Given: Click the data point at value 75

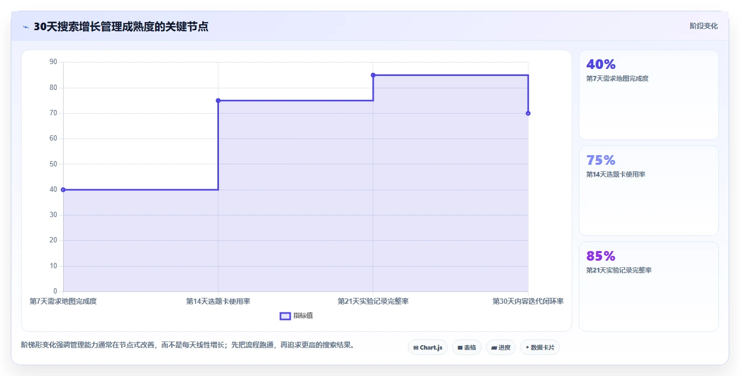Looking at the screenshot, I should point(218,100).
